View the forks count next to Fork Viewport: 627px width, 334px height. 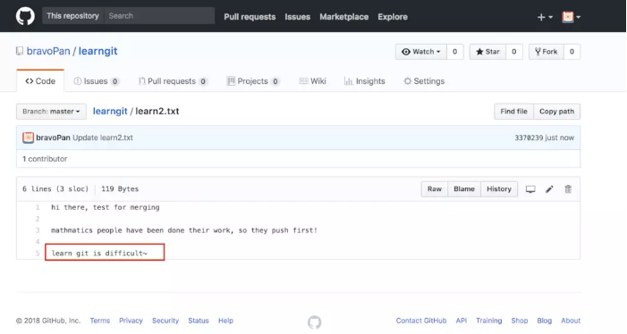click(572, 52)
